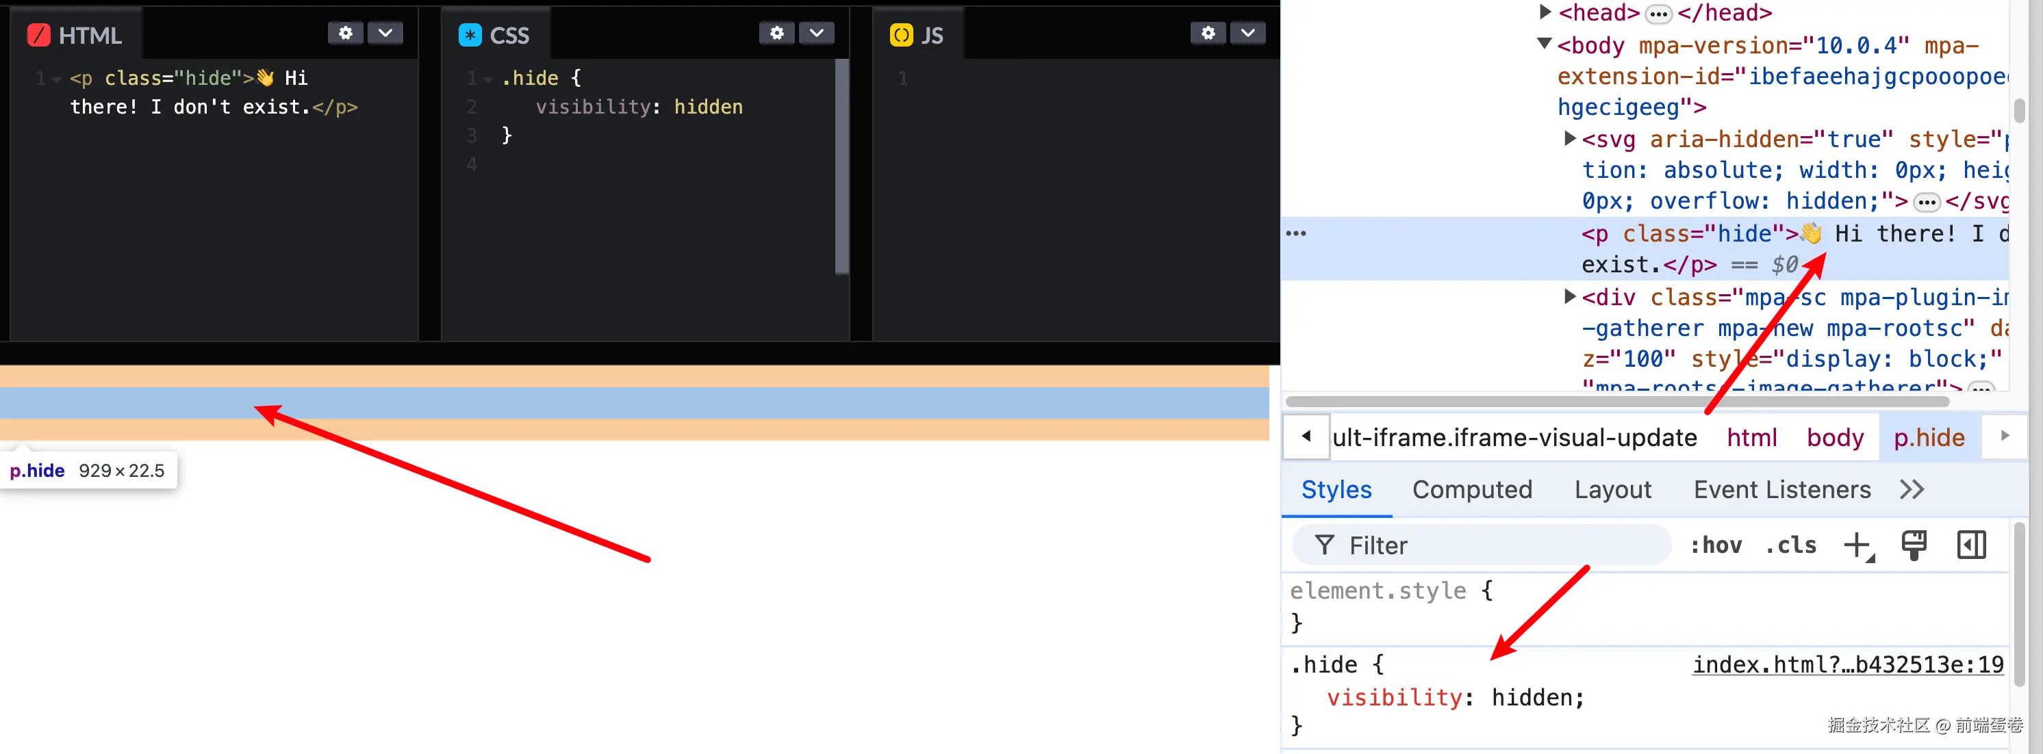Switch to the Computed tab
The height and width of the screenshot is (754, 2043).
[1471, 490]
